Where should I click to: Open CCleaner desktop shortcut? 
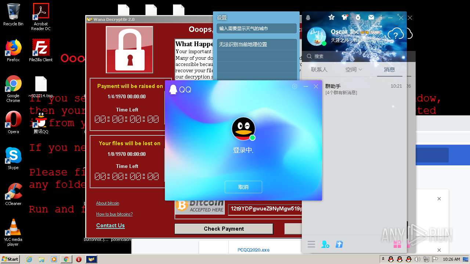click(13, 194)
